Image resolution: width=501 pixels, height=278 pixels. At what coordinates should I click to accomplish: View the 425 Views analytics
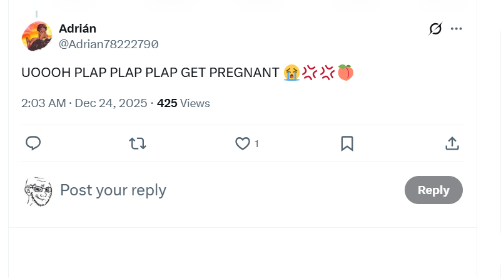[x=183, y=103]
